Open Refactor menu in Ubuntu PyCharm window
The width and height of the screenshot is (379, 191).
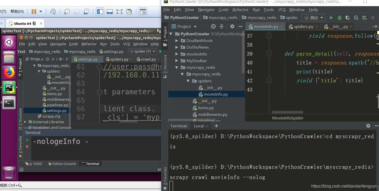(x=89, y=44)
